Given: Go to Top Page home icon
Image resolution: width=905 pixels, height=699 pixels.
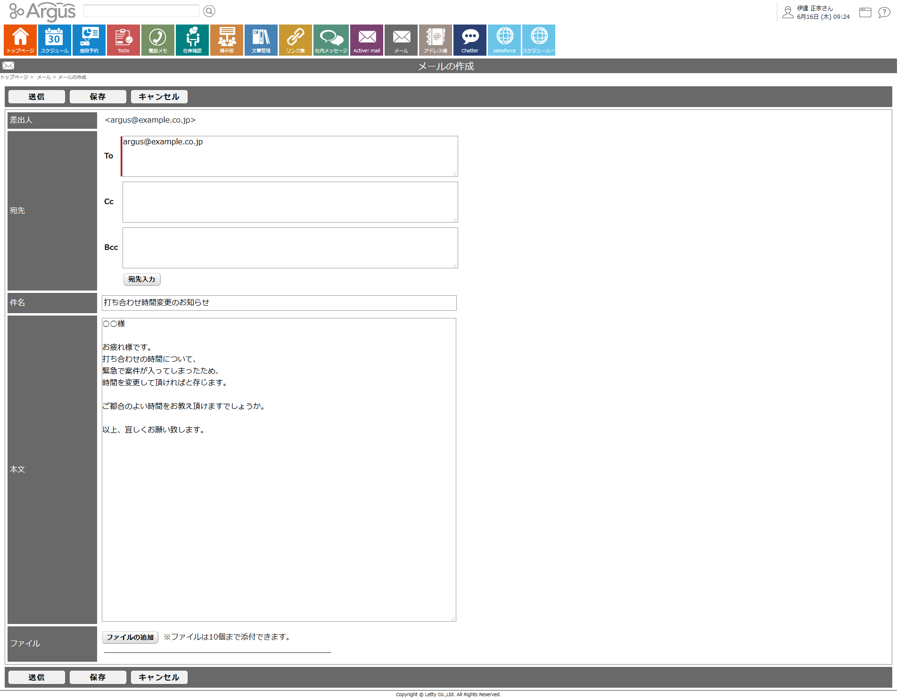Looking at the screenshot, I should pos(20,40).
